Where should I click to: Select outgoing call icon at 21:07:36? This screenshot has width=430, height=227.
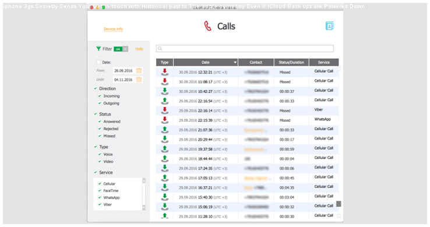pyautogui.click(x=164, y=130)
